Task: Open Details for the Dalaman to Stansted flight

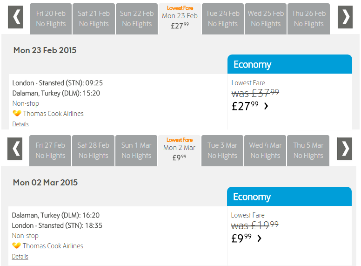Action: (x=20, y=257)
